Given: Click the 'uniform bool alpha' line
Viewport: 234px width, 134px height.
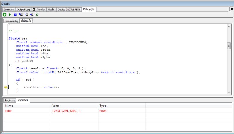Looking at the screenshot, I should 33,57.
